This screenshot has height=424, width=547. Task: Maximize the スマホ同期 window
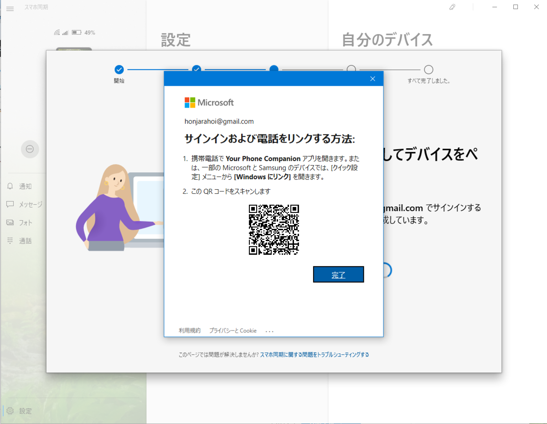pyautogui.click(x=516, y=7)
